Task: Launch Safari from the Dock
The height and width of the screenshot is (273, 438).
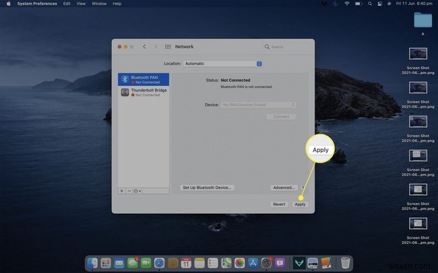Action: [x=160, y=263]
